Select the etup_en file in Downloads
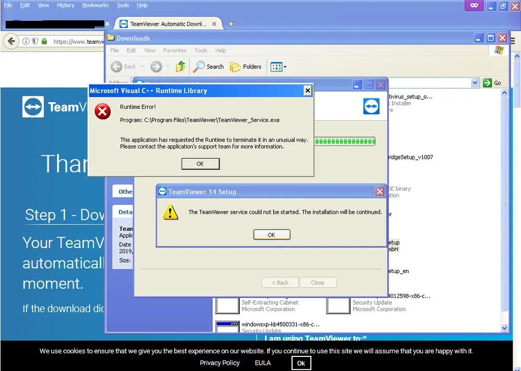The height and width of the screenshot is (371, 521). coord(398,271)
